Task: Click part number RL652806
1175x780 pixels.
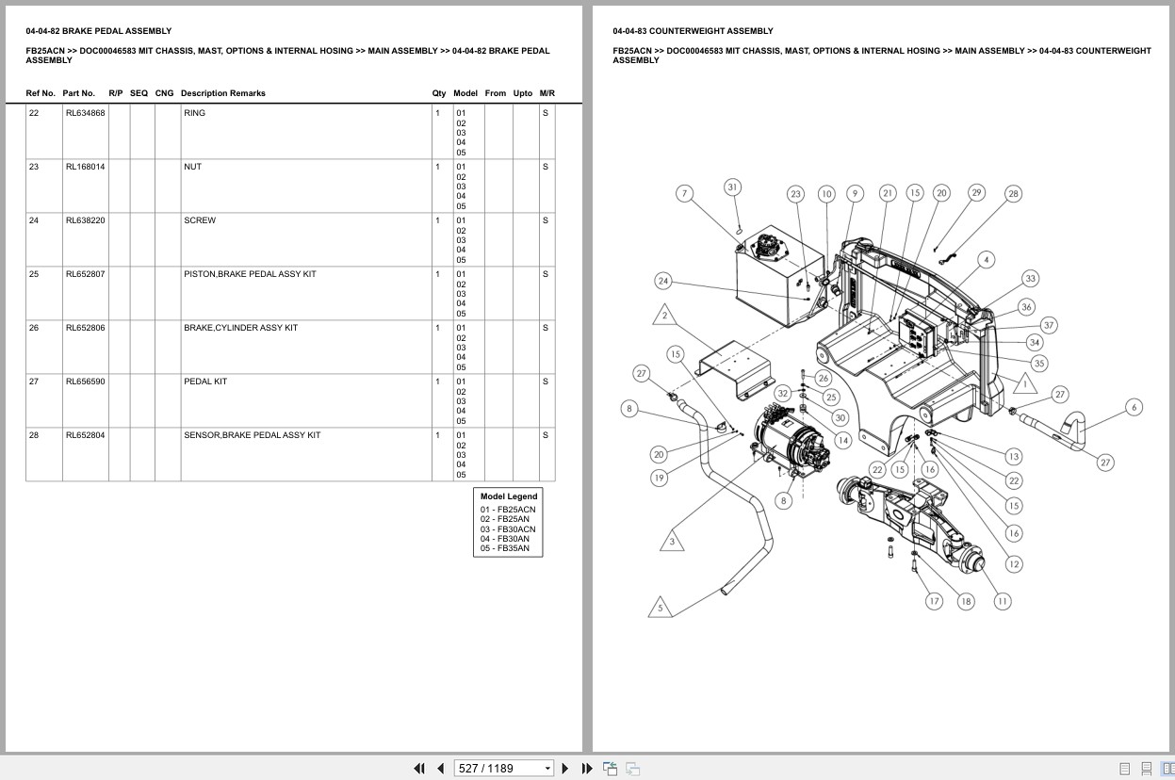Action: 85,328
